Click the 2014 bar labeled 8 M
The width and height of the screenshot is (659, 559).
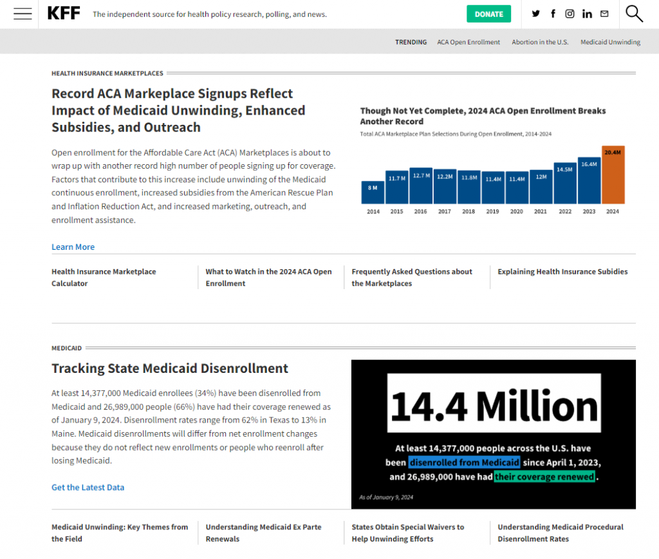click(x=373, y=192)
